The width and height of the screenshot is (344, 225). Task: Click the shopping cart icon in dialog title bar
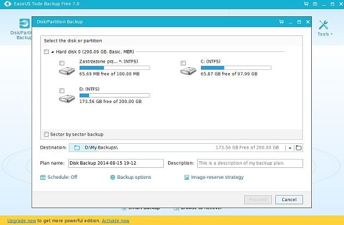[281, 22]
